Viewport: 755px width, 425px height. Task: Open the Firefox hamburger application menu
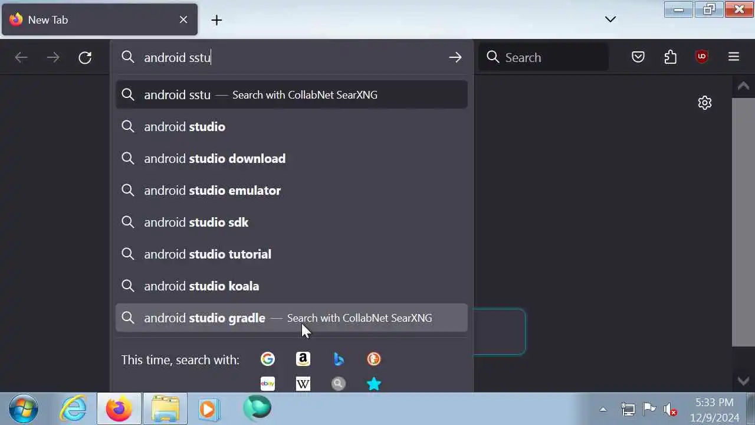(734, 57)
